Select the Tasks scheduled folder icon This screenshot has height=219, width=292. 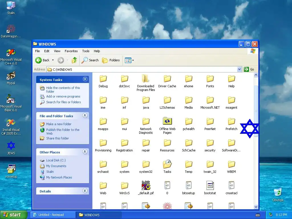[167, 164]
